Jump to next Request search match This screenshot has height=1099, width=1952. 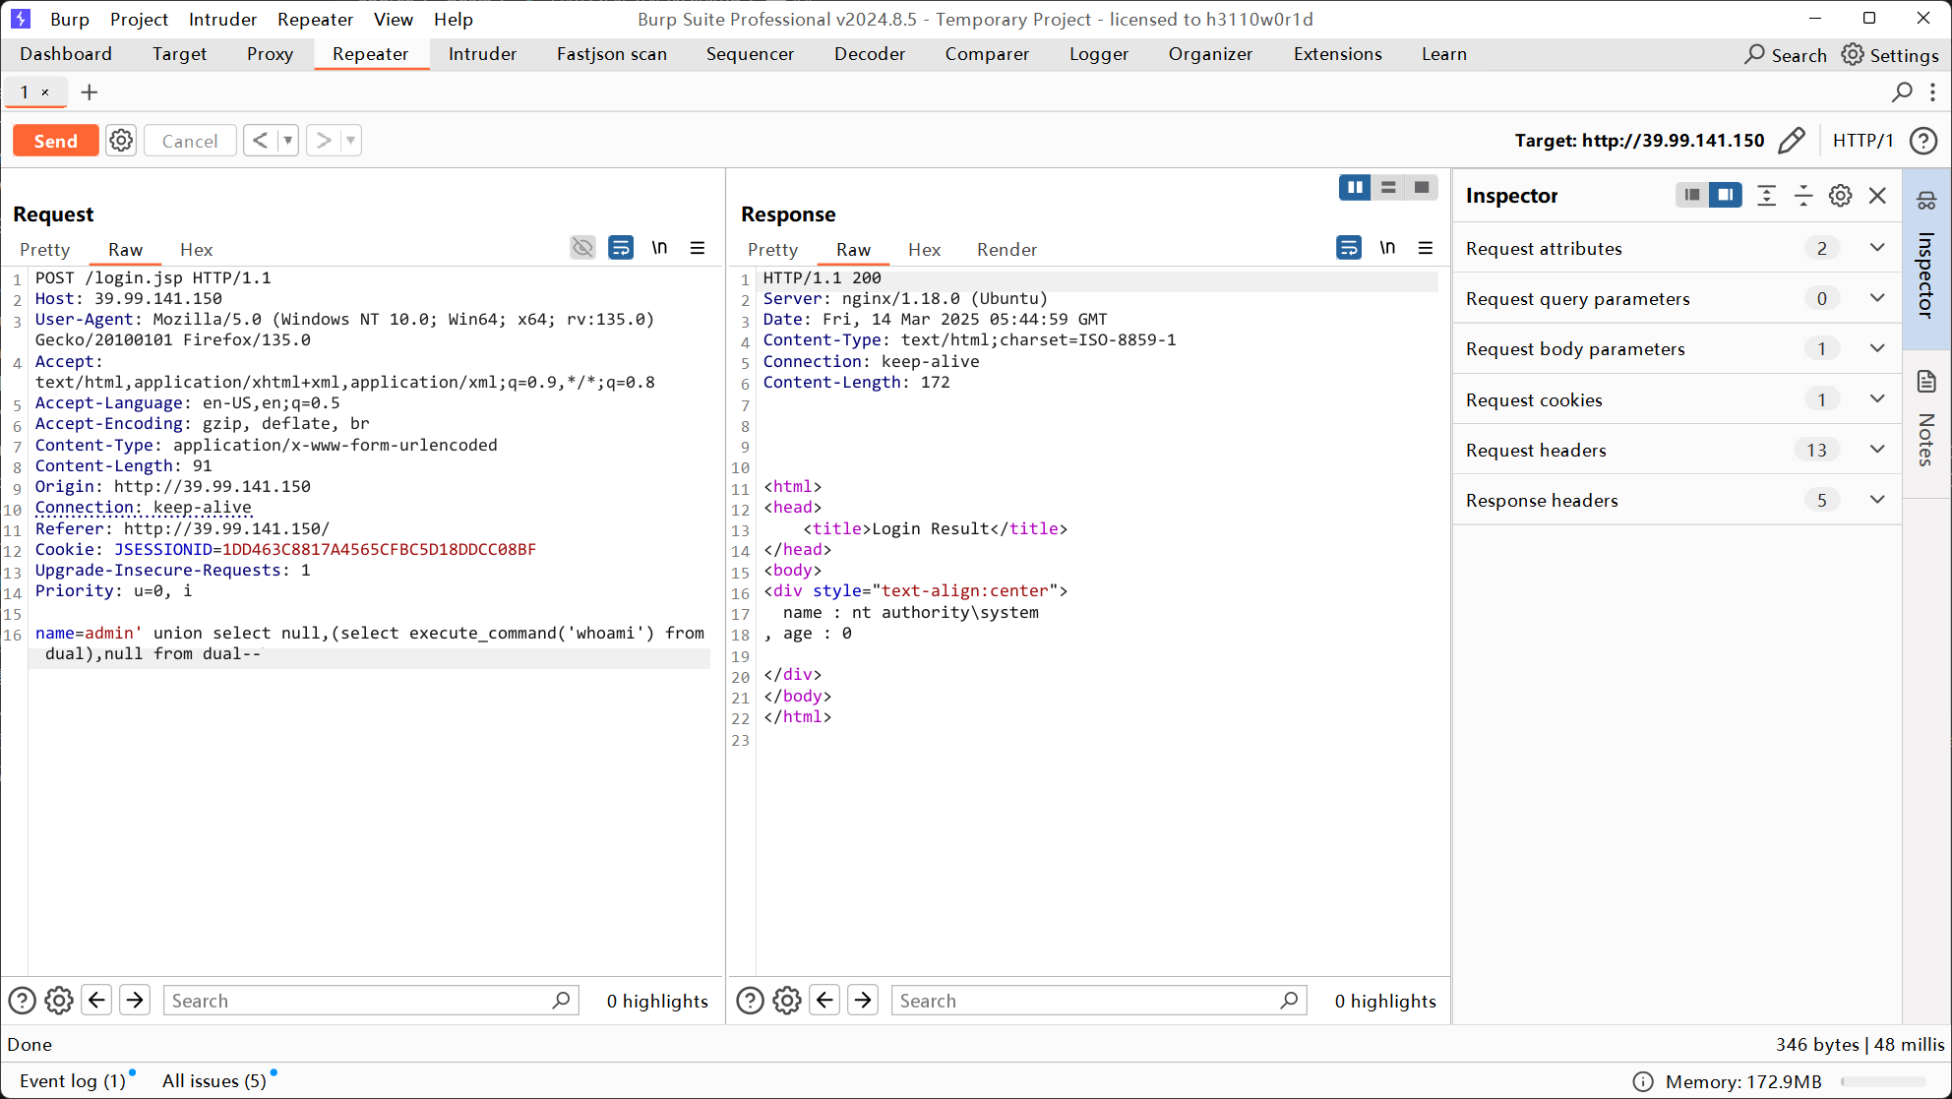click(135, 1001)
